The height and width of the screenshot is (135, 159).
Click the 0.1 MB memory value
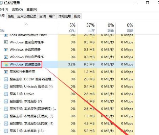pyautogui.click(x=89, y=50)
